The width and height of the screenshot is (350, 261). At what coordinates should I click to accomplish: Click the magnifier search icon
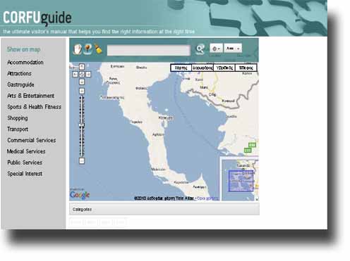(200, 49)
